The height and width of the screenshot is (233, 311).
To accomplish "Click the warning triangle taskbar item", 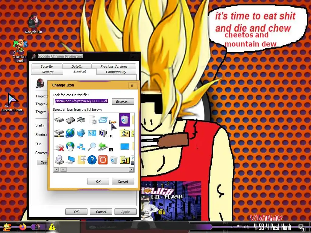I will (52, 227).
